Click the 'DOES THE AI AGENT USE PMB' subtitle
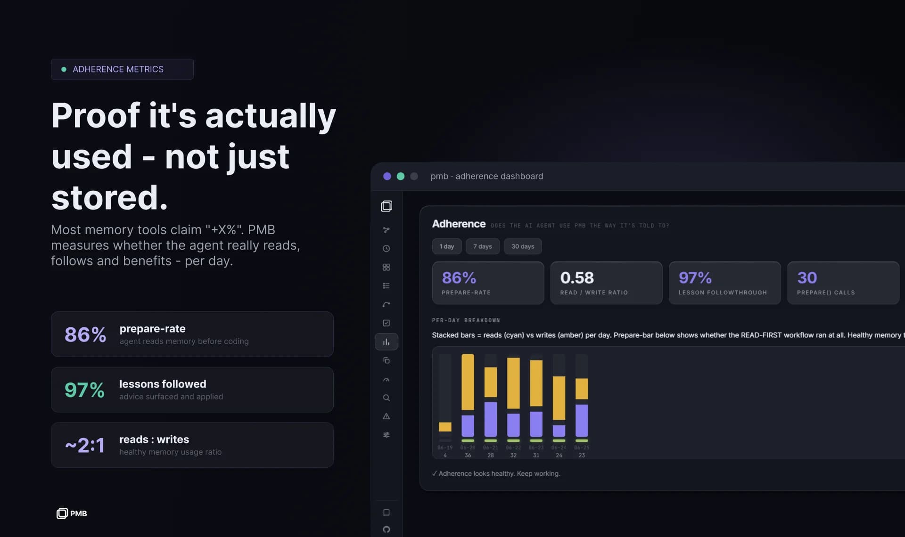905x537 pixels. point(580,226)
